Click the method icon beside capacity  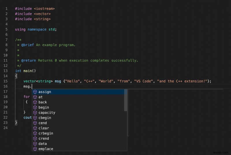pyautogui.click(x=35, y=113)
